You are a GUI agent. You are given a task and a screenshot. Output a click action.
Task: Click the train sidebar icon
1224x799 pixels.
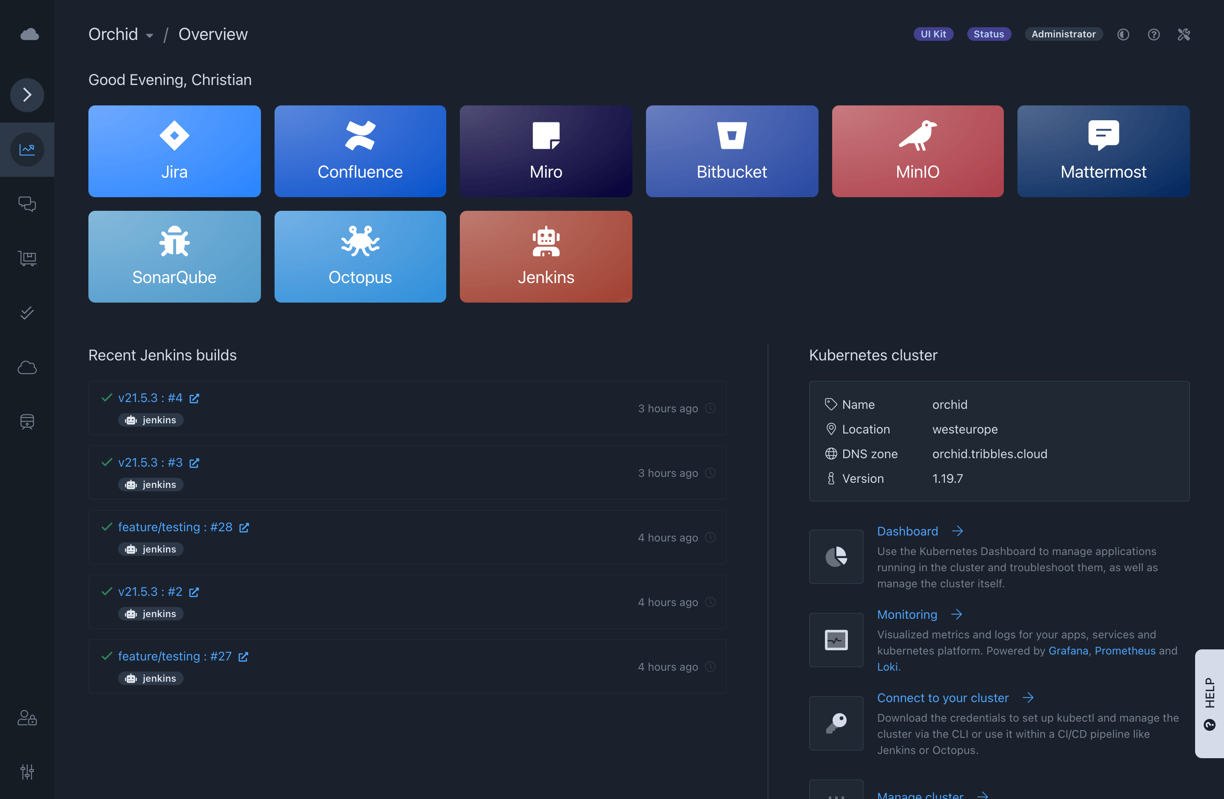coord(27,422)
